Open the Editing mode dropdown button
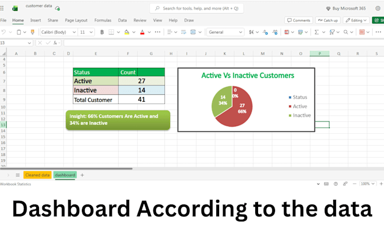This screenshot has width=384, height=231. (x=356, y=20)
